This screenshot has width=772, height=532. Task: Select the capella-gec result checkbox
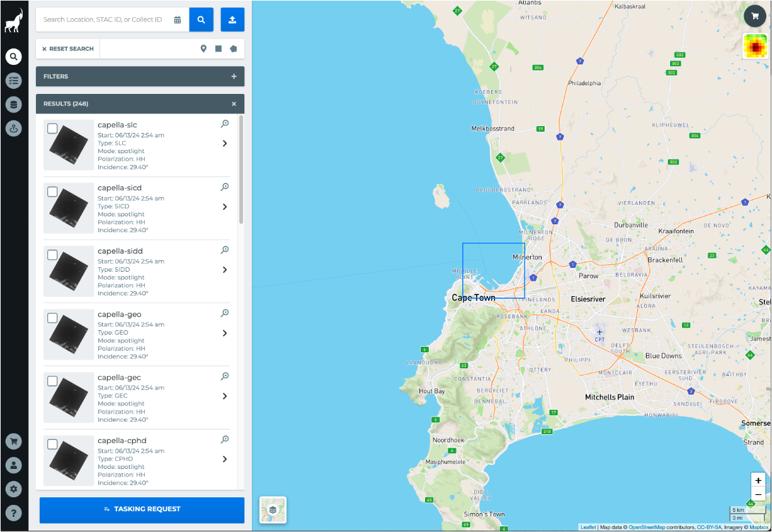click(53, 381)
